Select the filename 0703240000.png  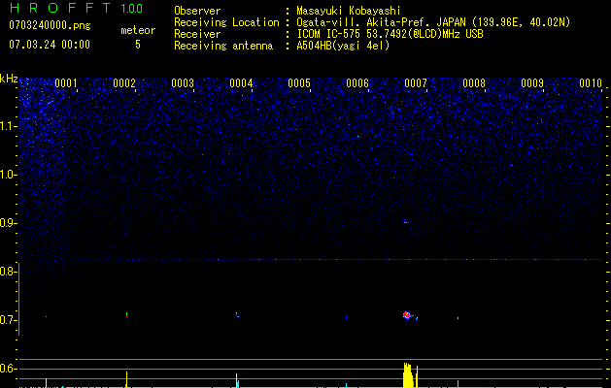pos(50,25)
